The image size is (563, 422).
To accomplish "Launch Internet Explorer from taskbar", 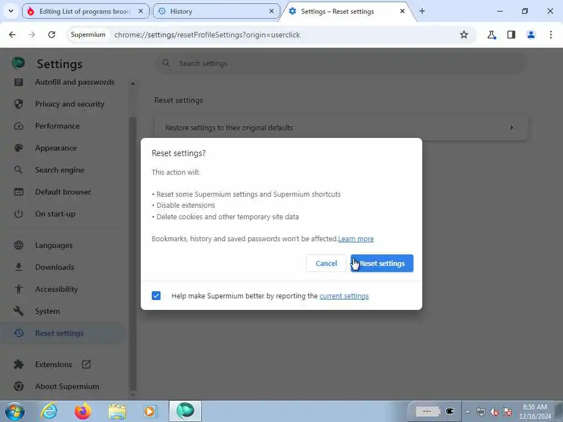I will [x=49, y=411].
